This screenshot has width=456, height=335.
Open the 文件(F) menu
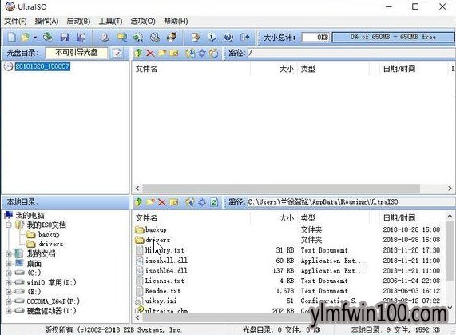[15, 22]
